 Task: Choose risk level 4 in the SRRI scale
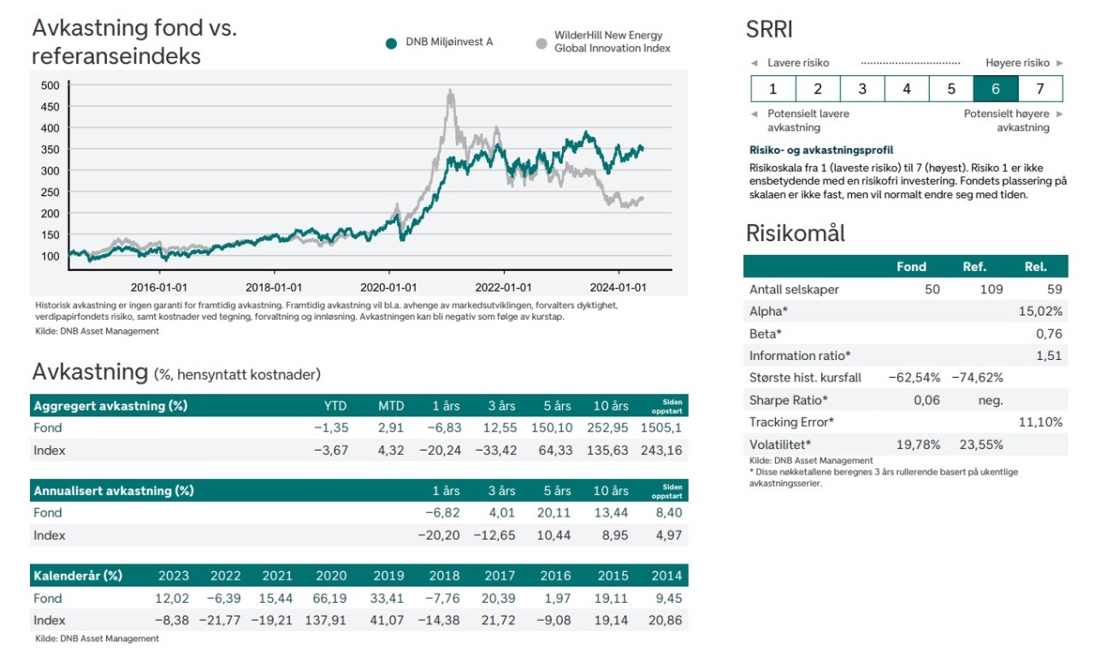click(x=907, y=89)
